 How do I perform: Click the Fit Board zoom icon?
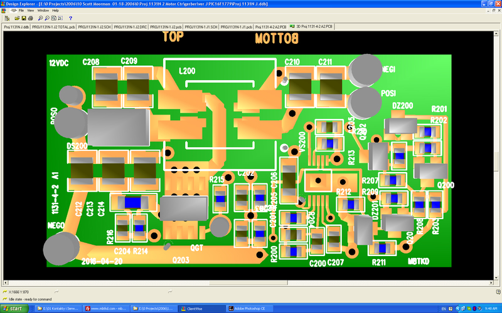tap(53, 18)
